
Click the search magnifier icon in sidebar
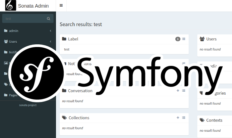click(48, 19)
